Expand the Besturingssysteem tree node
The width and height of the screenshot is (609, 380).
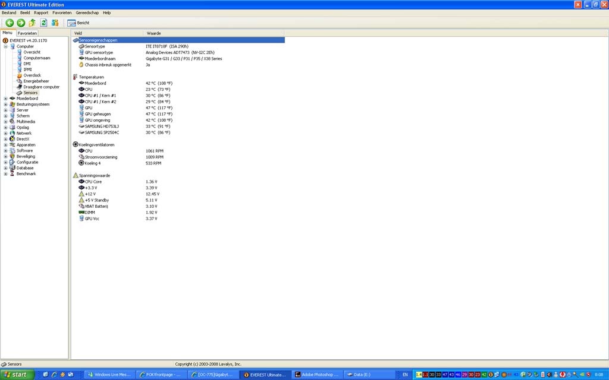(5, 104)
